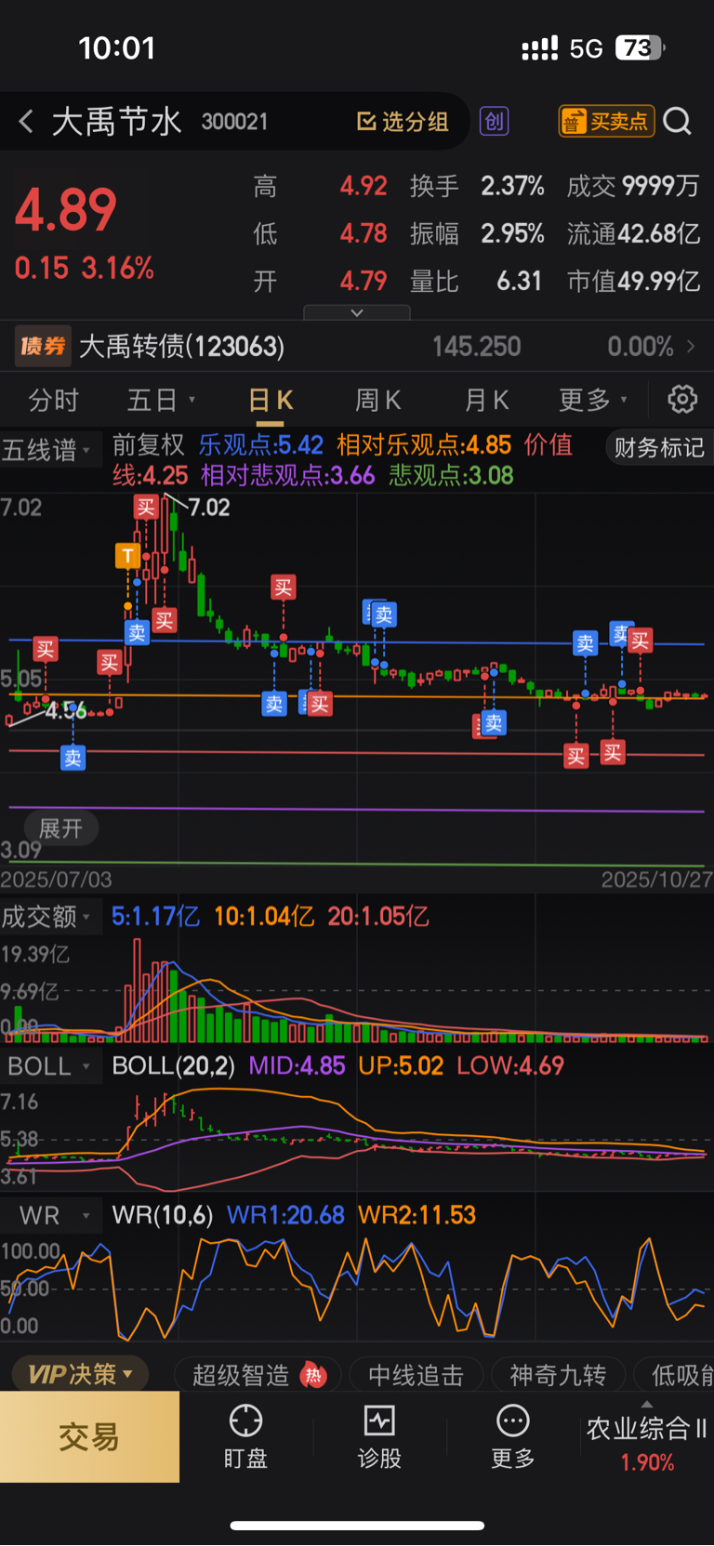714x1546 pixels.
Task: Tap the 创 board badge
Action: [495, 121]
